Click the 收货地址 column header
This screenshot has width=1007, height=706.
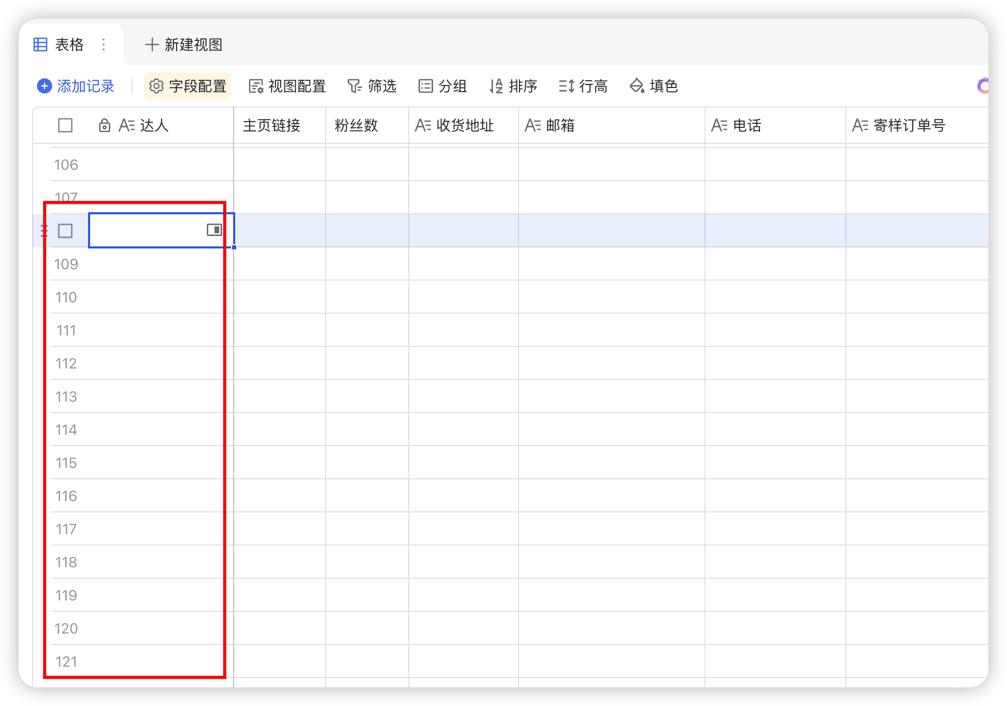(x=464, y=125)
